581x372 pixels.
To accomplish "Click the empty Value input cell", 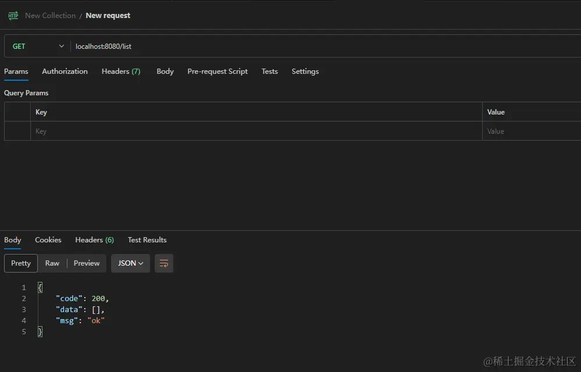I will (532, 131).
